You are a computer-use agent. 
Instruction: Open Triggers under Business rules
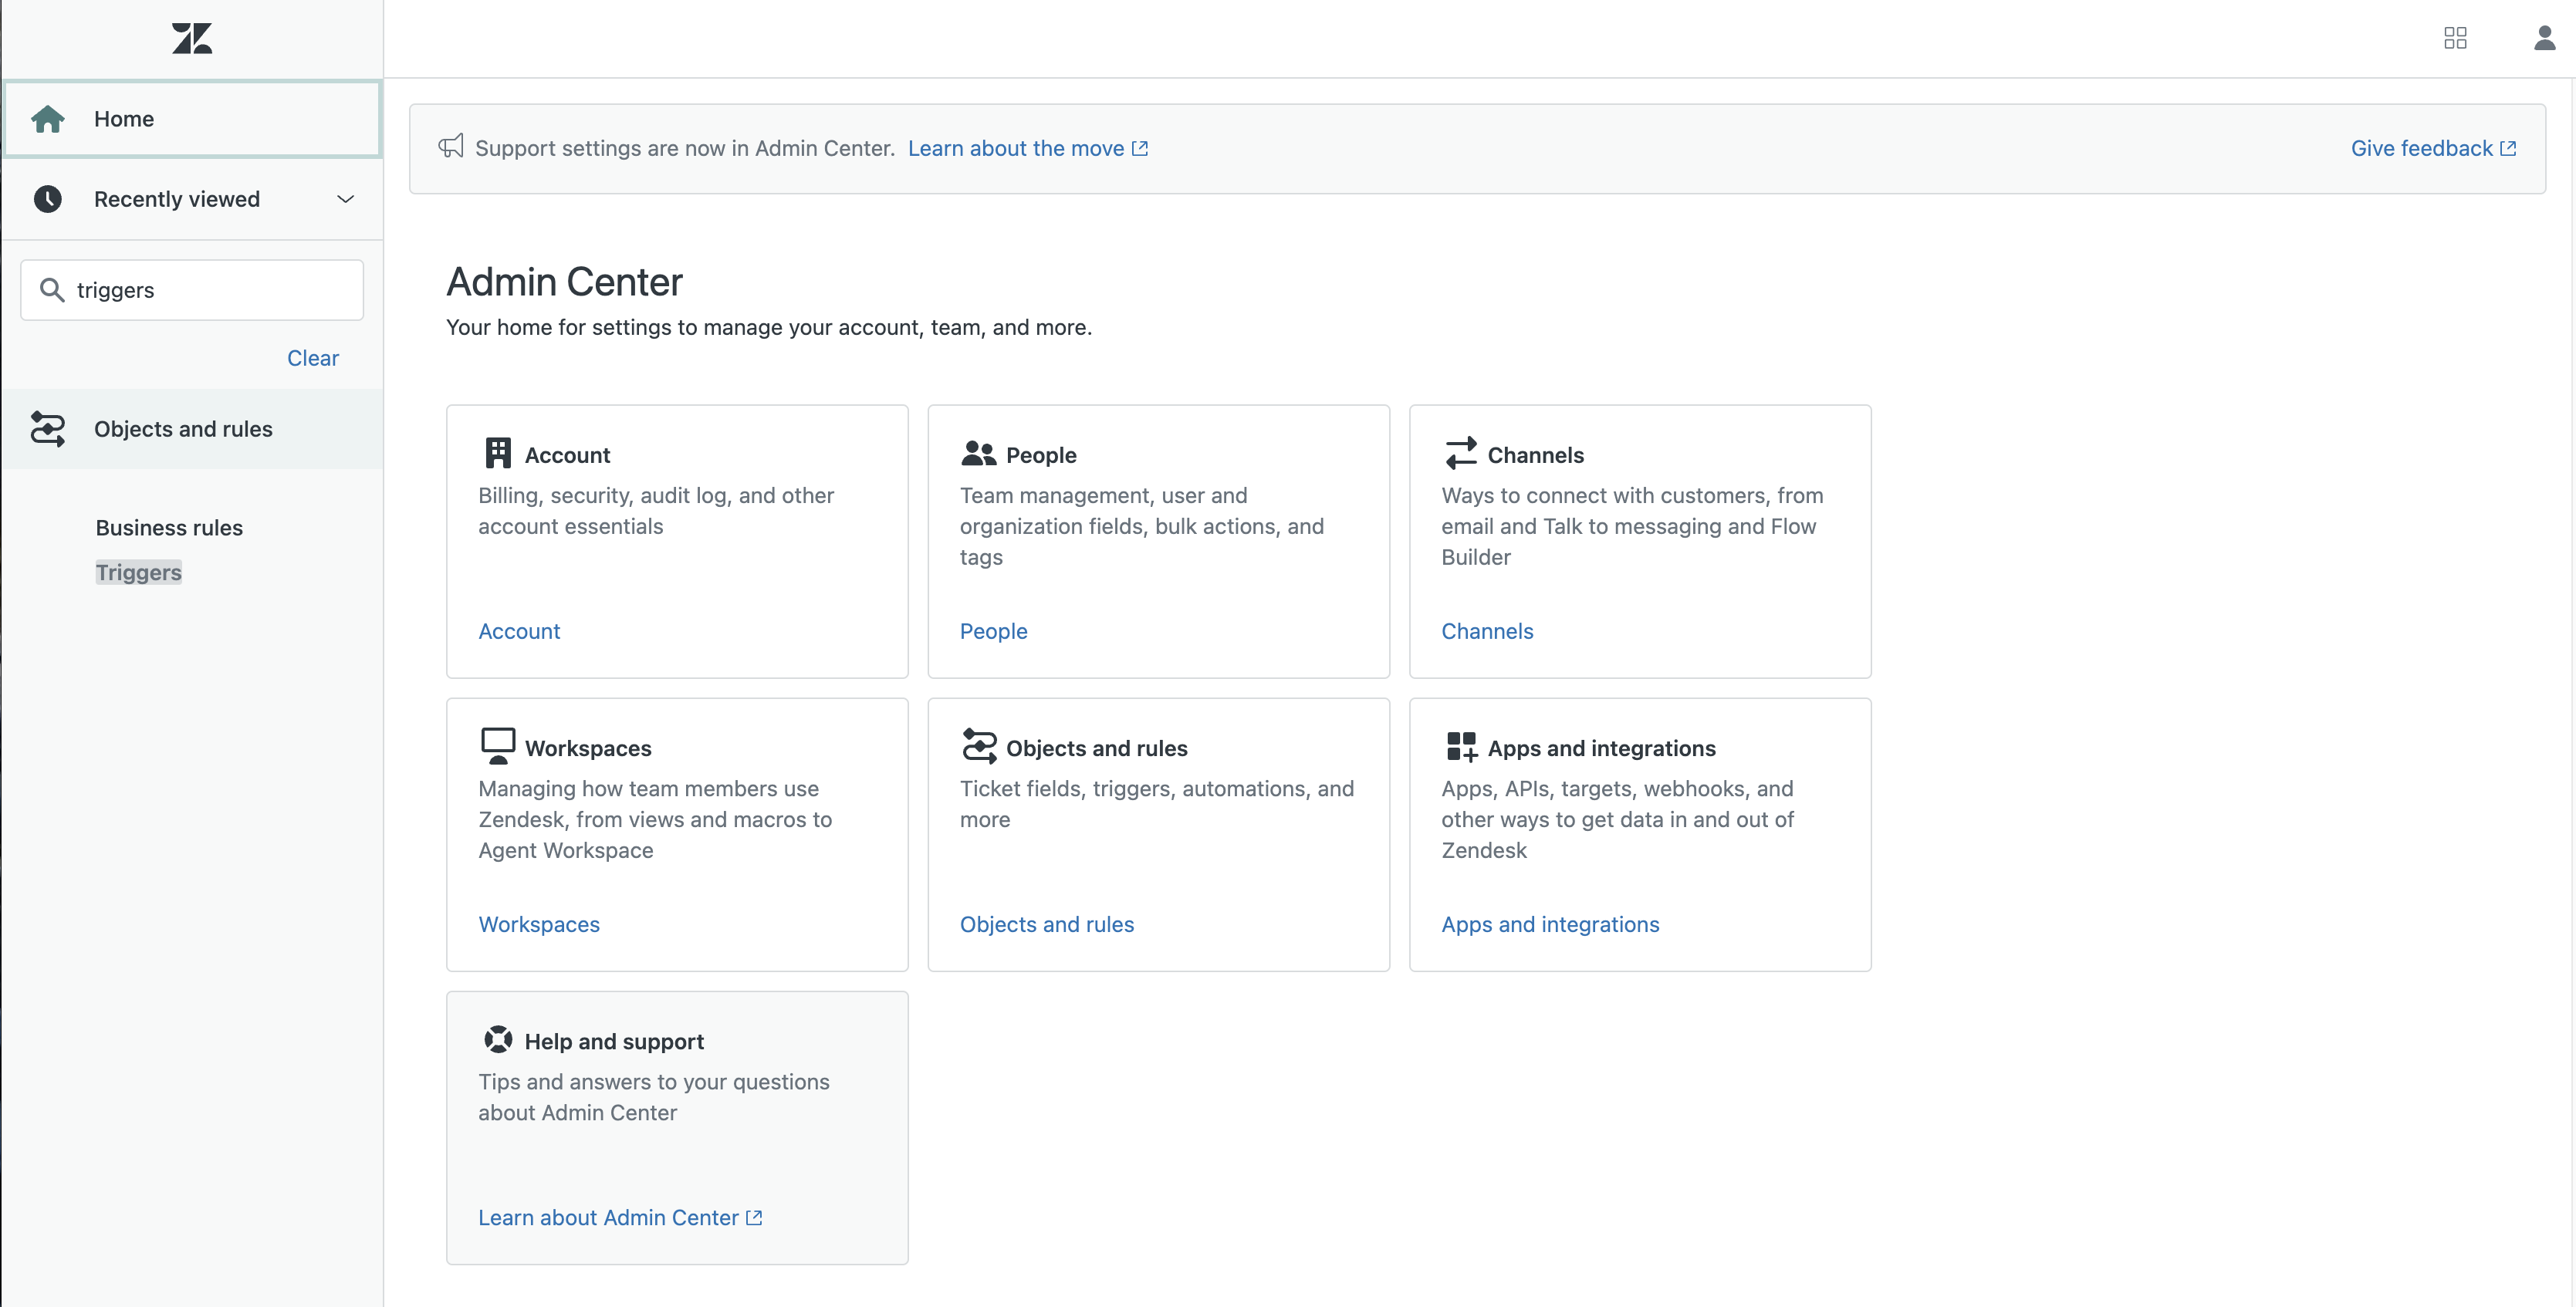139,572
